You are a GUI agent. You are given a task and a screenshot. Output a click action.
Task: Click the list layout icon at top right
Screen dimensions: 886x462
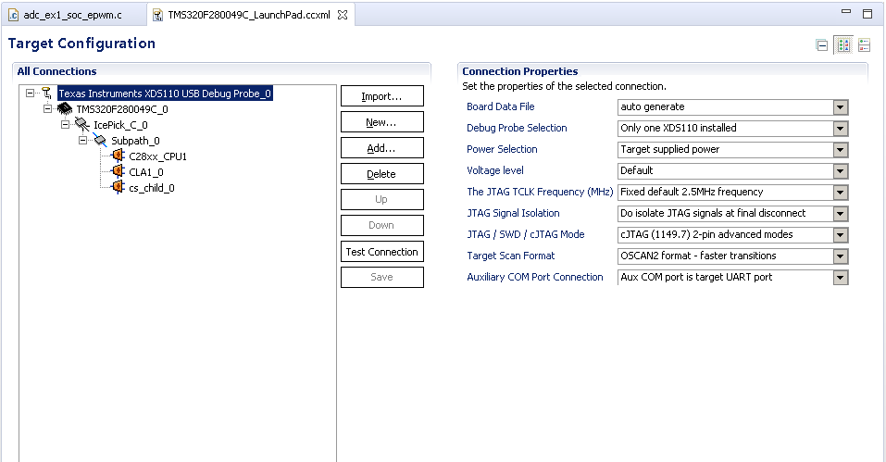(864, 45)
